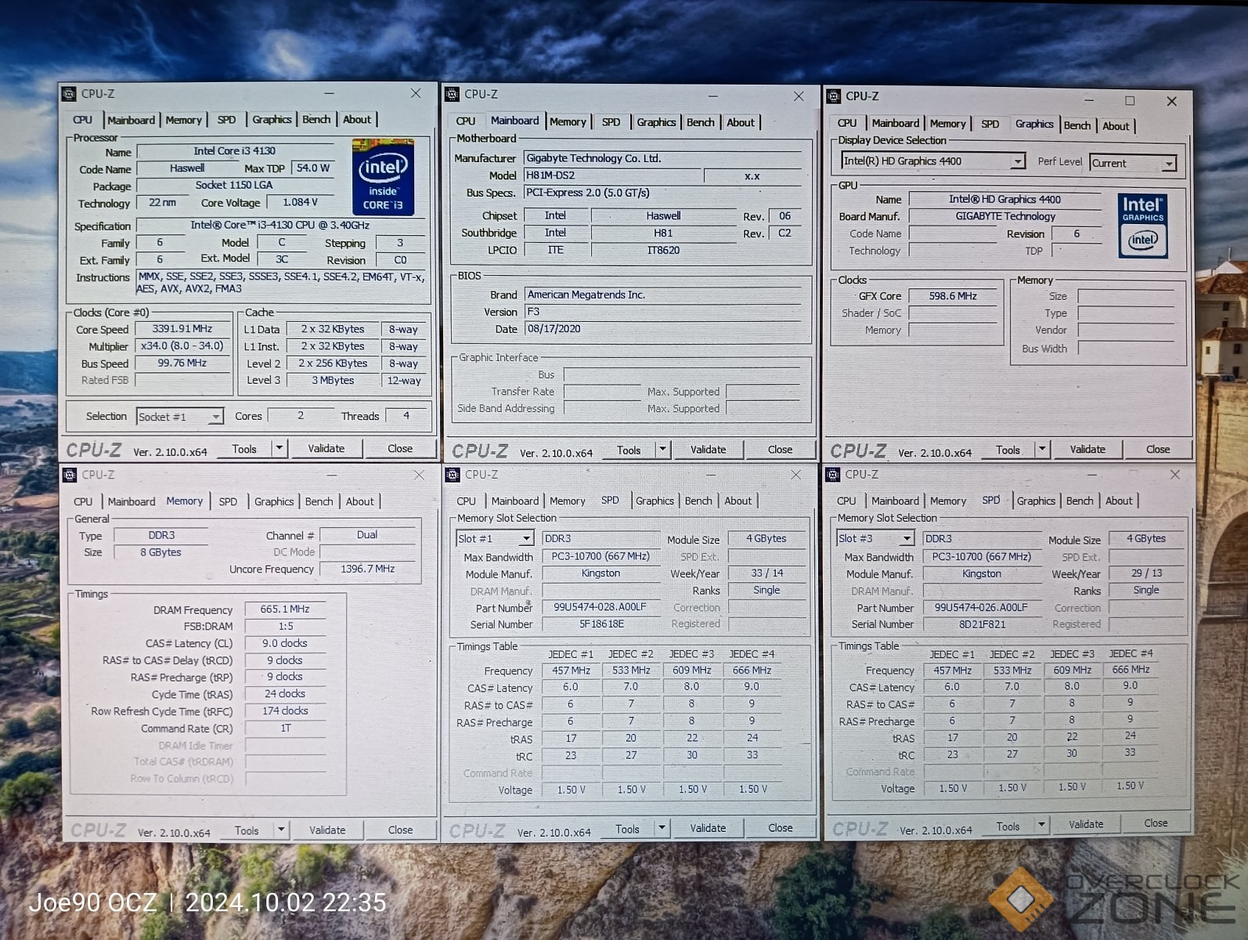Click the Intel Graphics logo badge

(x=1142, y=226)
